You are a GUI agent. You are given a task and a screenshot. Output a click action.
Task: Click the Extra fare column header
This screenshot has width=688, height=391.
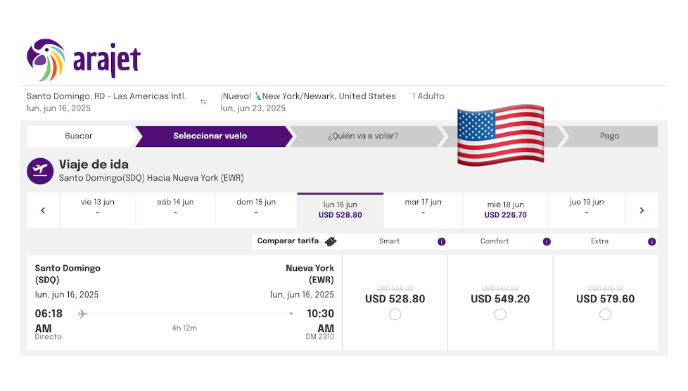click(606, 241)
